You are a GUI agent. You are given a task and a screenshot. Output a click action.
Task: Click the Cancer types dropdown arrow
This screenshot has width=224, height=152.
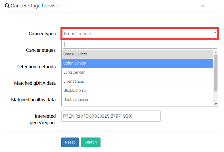tap(215, 32)
